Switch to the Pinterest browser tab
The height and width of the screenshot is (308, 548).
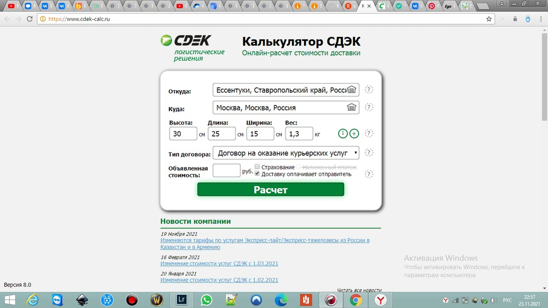tap(431, 6)
